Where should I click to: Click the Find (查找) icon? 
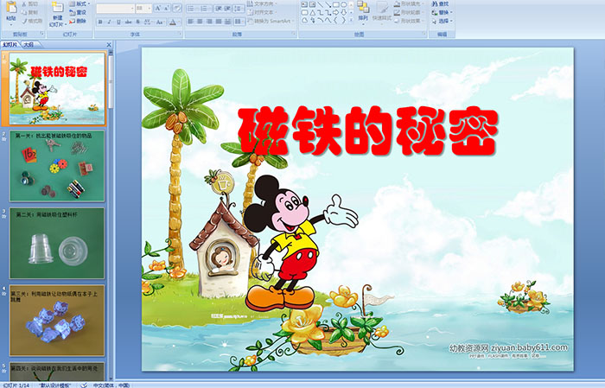(441, 3)
